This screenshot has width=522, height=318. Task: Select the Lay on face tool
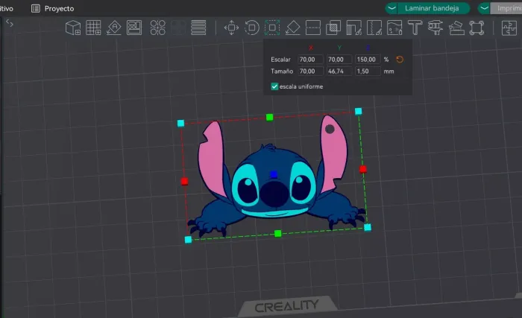tap(292, 28)
